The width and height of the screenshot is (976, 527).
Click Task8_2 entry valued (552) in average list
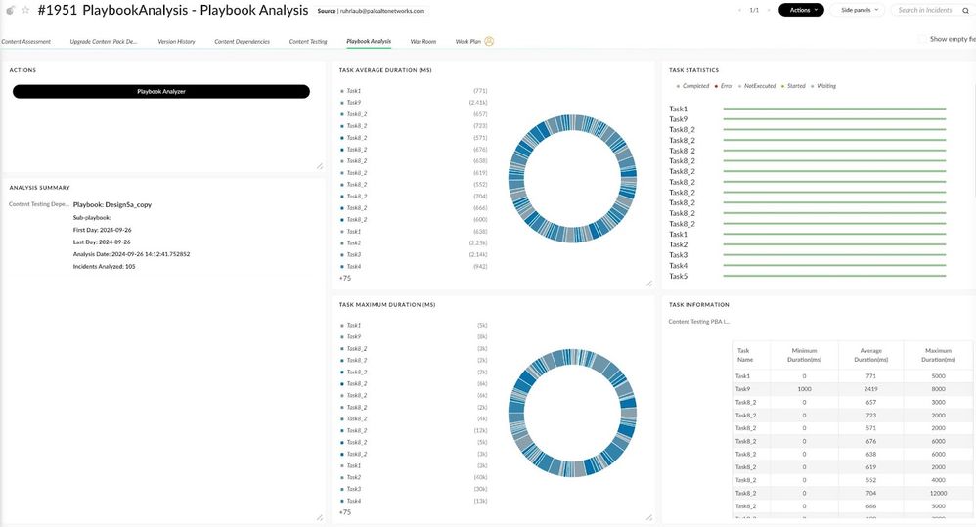[x=414, y=185]
